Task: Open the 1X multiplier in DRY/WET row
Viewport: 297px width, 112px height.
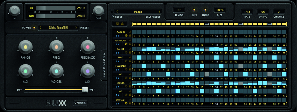Action: coord(118,104)
